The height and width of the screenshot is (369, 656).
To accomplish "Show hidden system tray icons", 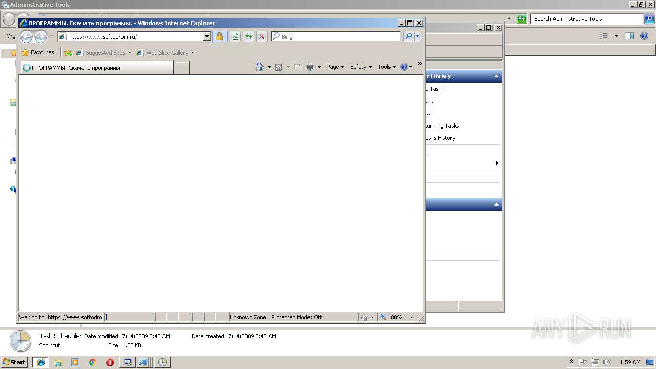I will click(x=572, y=362).
